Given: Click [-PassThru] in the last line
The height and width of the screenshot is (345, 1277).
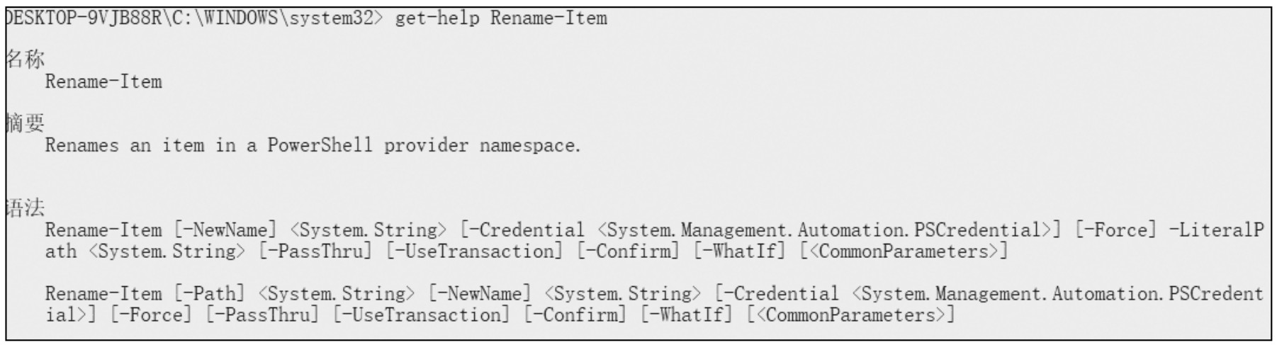Looking at the screenshot, I should (262, 315).
